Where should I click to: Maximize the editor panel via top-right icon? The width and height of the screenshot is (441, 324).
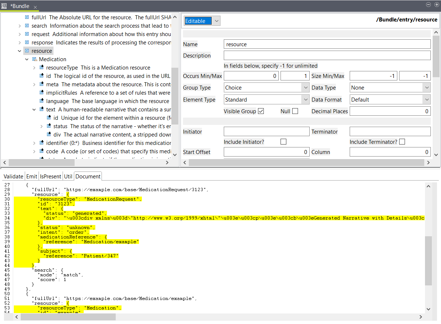pos(436,5)
